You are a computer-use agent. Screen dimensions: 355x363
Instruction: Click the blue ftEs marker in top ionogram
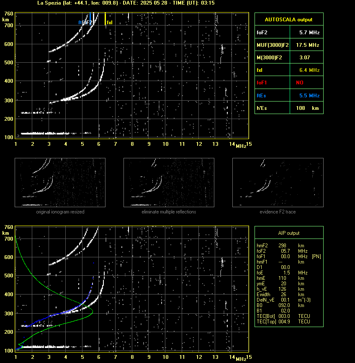(x=90, y=18)
